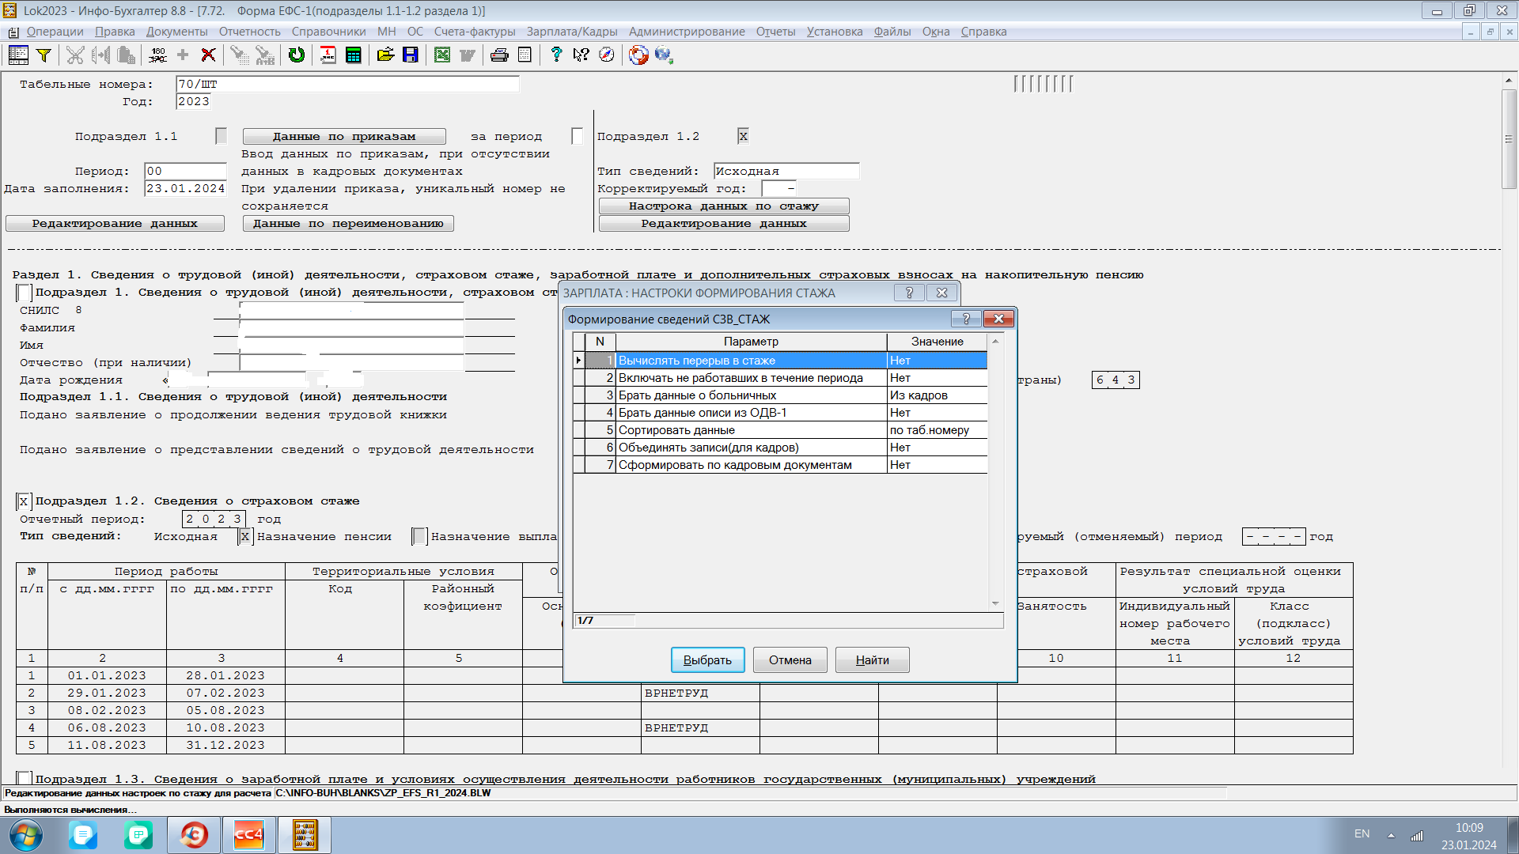The height and width of the screenshot is (854, 1519).
Task: Click the open folder icon
Action: pos(385,55)
